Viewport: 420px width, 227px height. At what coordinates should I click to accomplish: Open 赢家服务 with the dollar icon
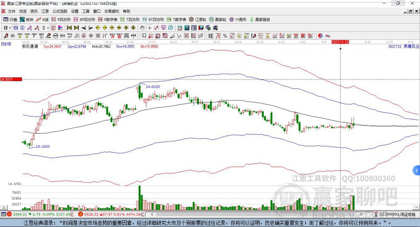[260, 20]
